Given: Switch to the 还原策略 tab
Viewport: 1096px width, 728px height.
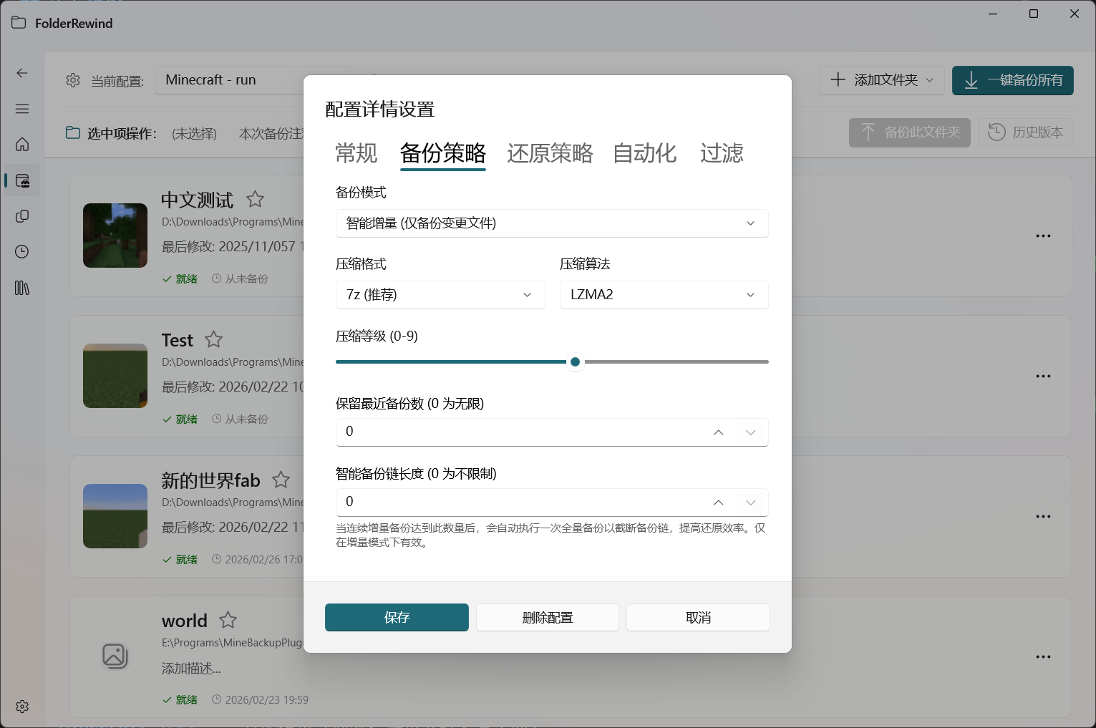Looking at the screenshot, I should coord(549,153).
